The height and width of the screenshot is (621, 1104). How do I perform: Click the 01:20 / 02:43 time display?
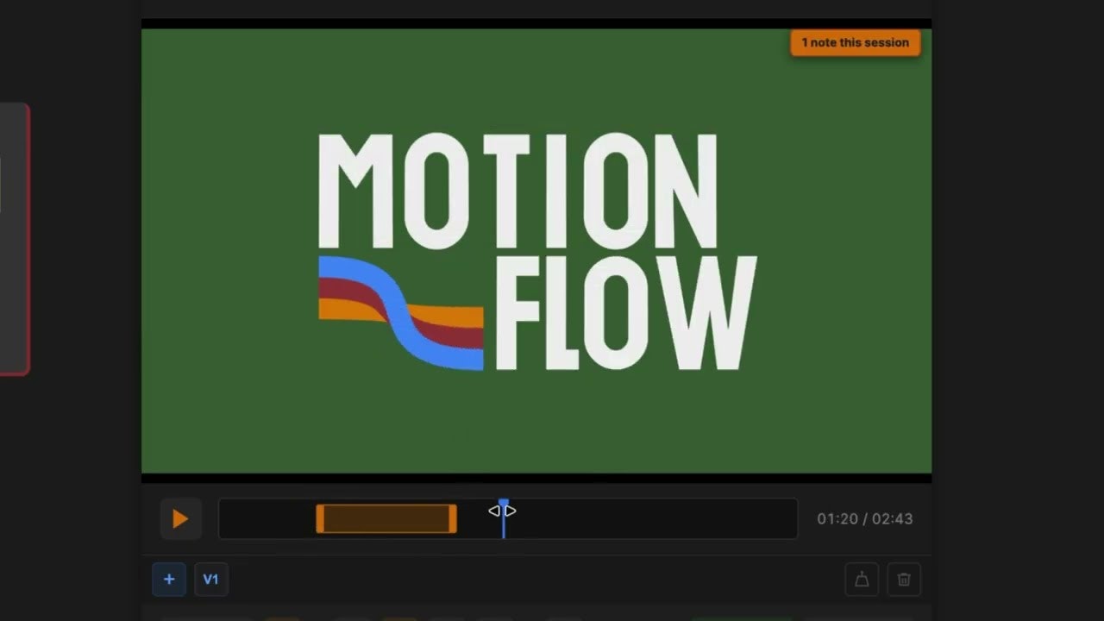pyautogui.click(x=864, y=518)
